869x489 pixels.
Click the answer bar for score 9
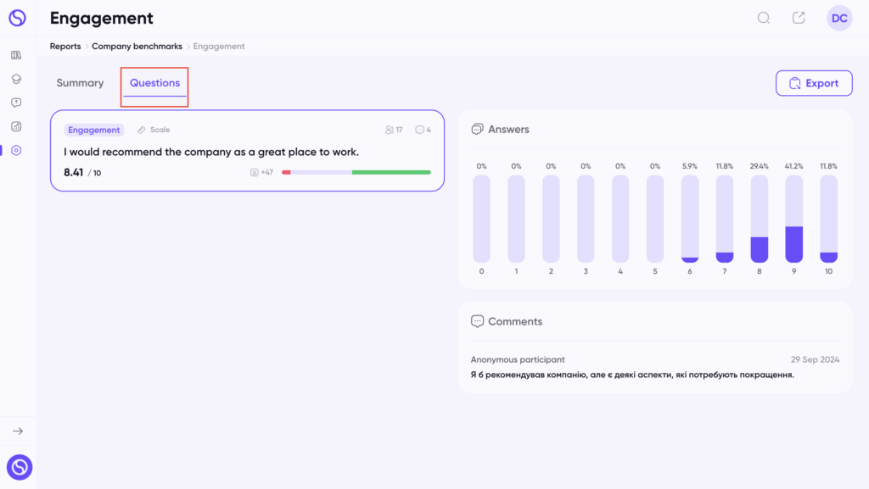pos(793,219)
